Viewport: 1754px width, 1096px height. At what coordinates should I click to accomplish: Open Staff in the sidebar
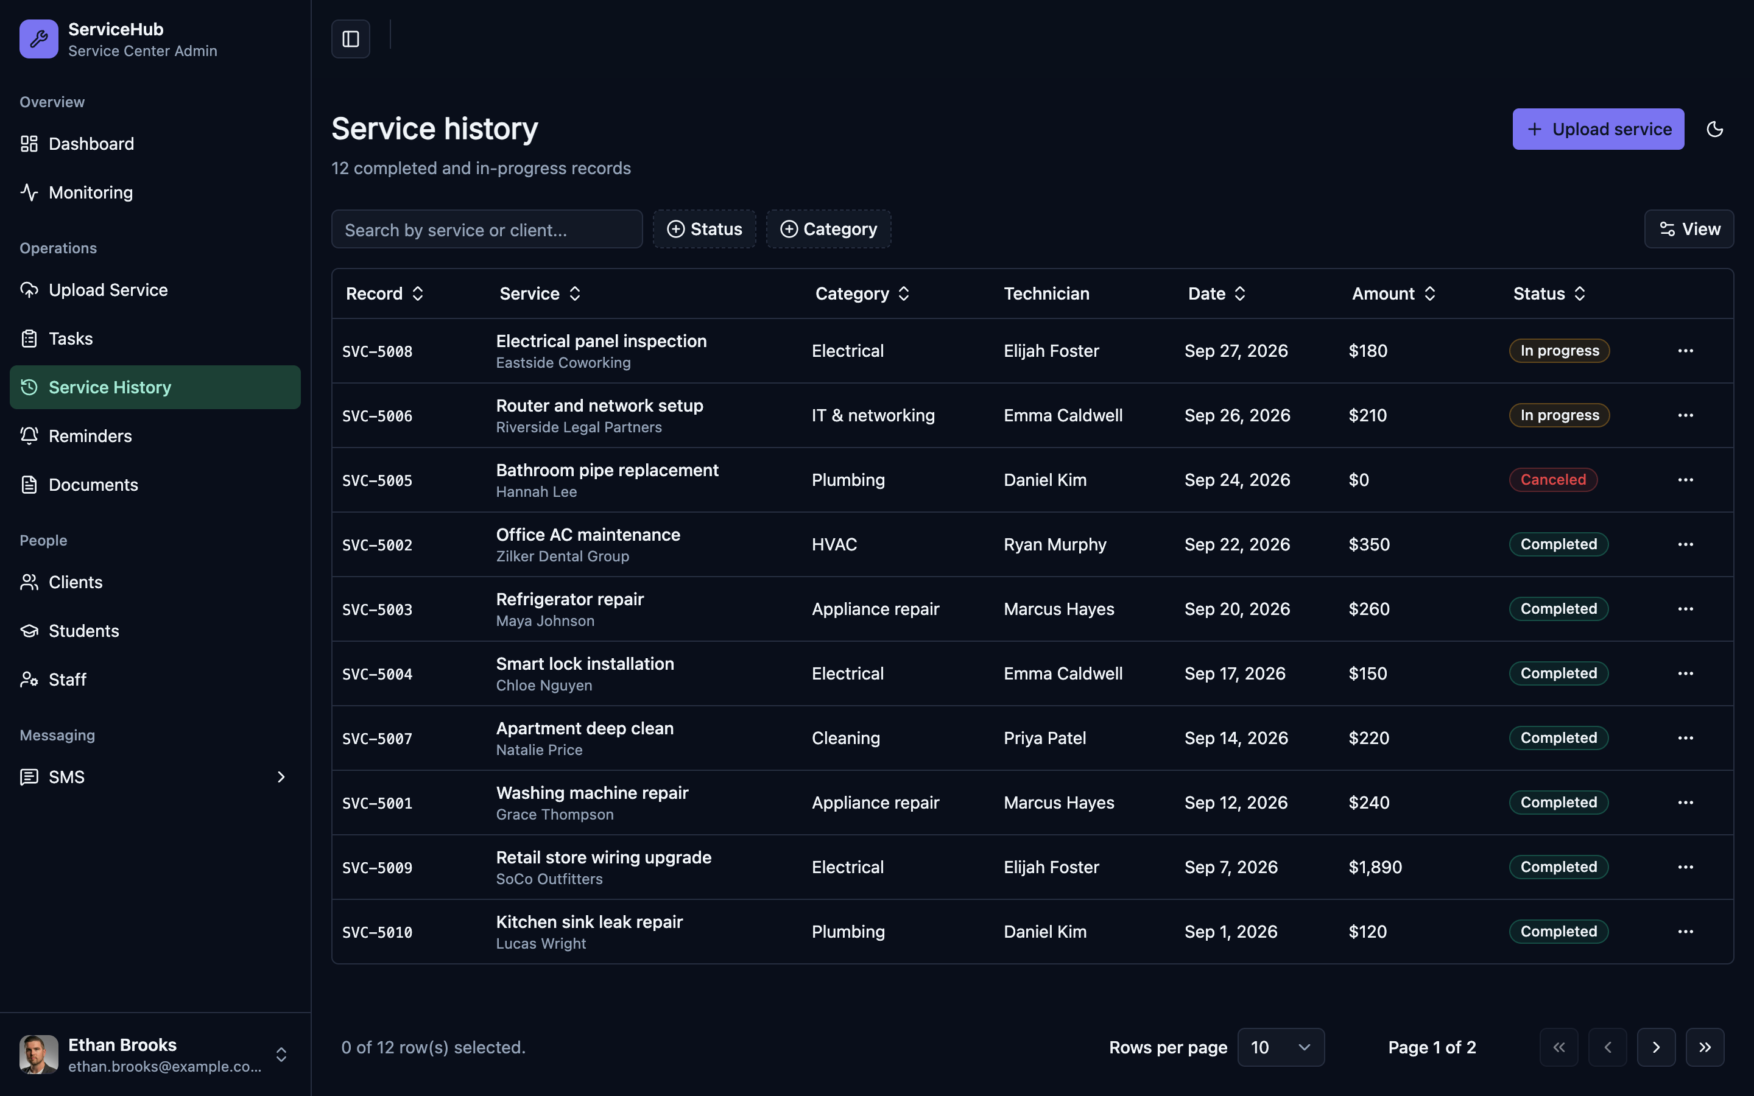(155, 679)
